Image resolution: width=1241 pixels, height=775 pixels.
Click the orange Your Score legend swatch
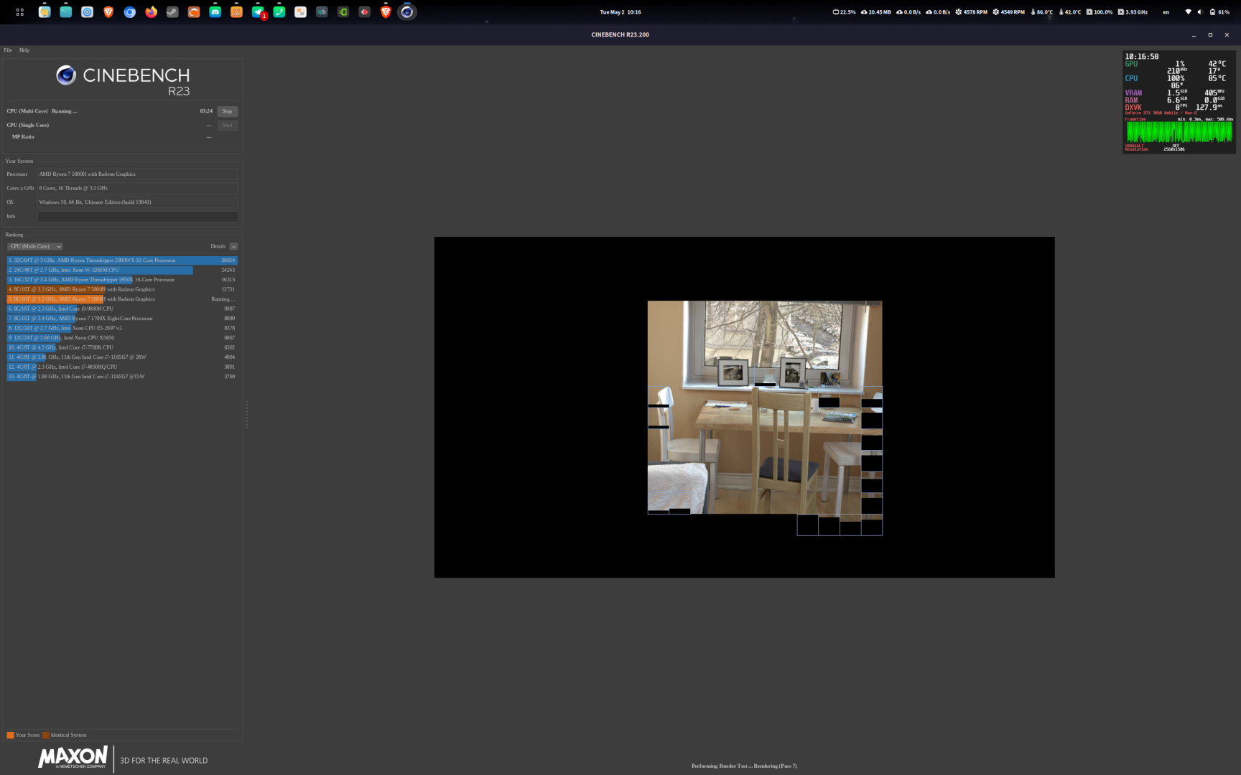pyautogui.click(x=10, y=736)
